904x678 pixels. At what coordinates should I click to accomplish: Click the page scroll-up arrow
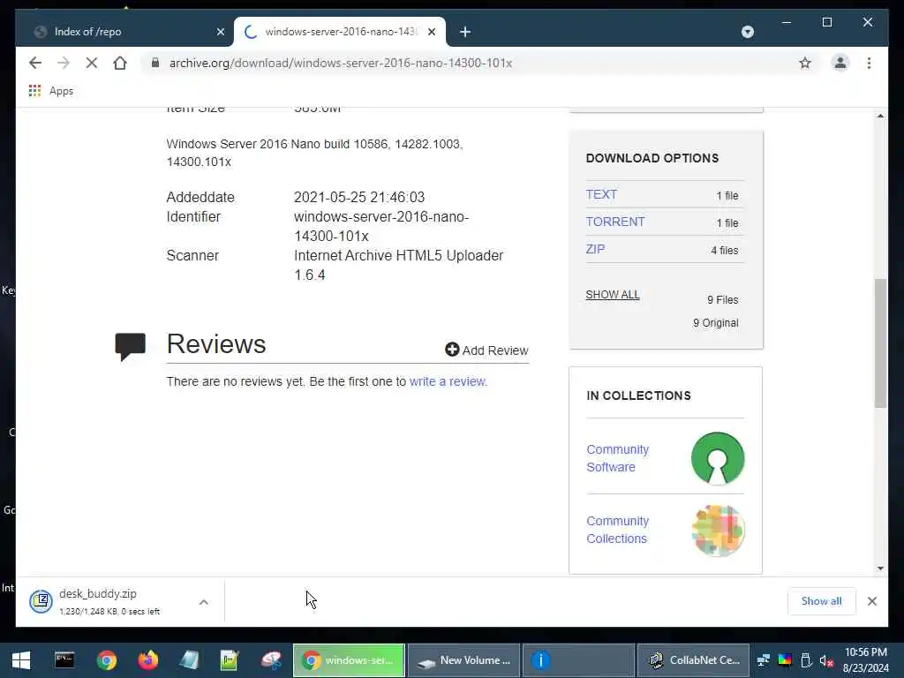[880, 116]
